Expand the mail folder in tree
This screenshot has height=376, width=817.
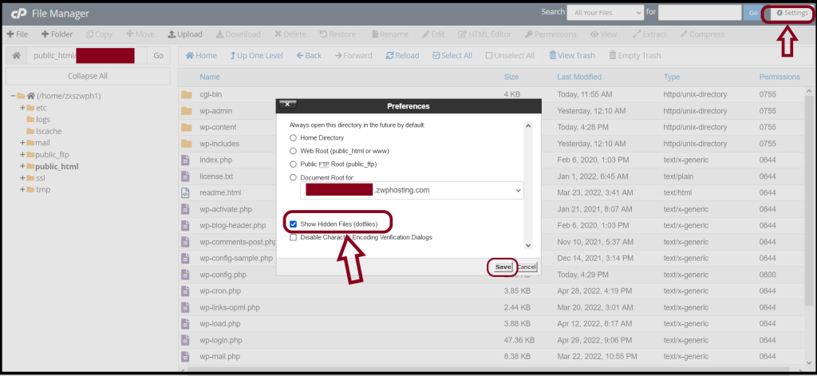[x=22, y=143]
